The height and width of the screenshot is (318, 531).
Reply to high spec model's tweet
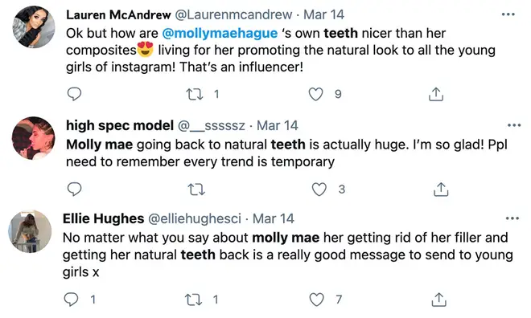[x=74, y=189]
